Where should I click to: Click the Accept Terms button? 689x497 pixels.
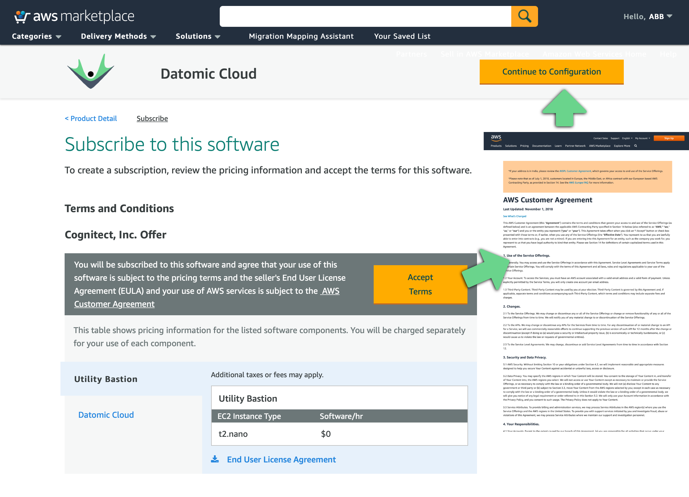point(420,284)
